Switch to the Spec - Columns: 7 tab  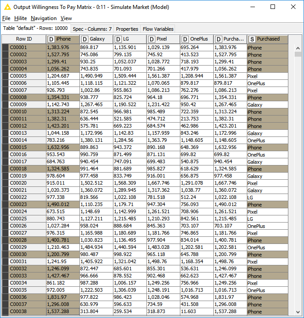coord(92,29)
